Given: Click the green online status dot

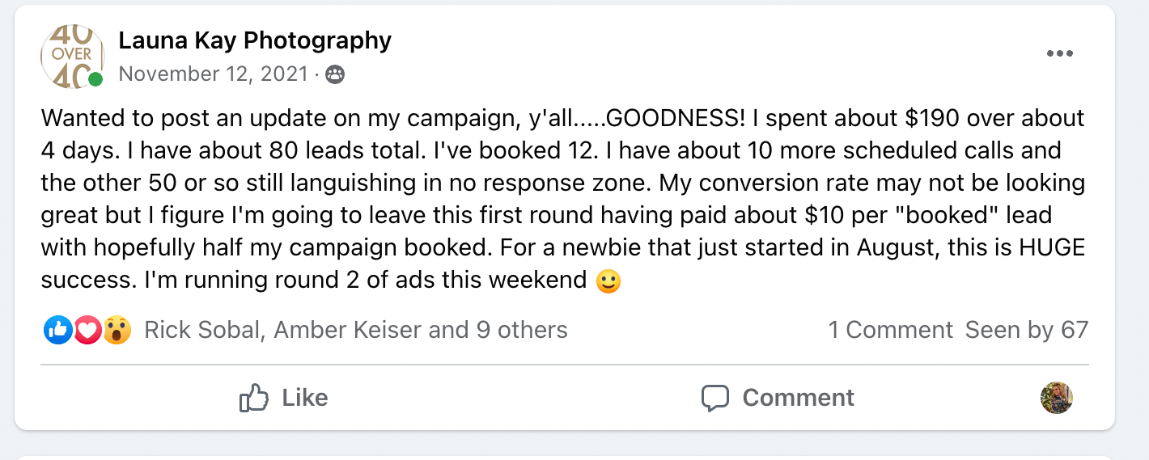Looking at the screenshot, I should (x=95, y=79).
